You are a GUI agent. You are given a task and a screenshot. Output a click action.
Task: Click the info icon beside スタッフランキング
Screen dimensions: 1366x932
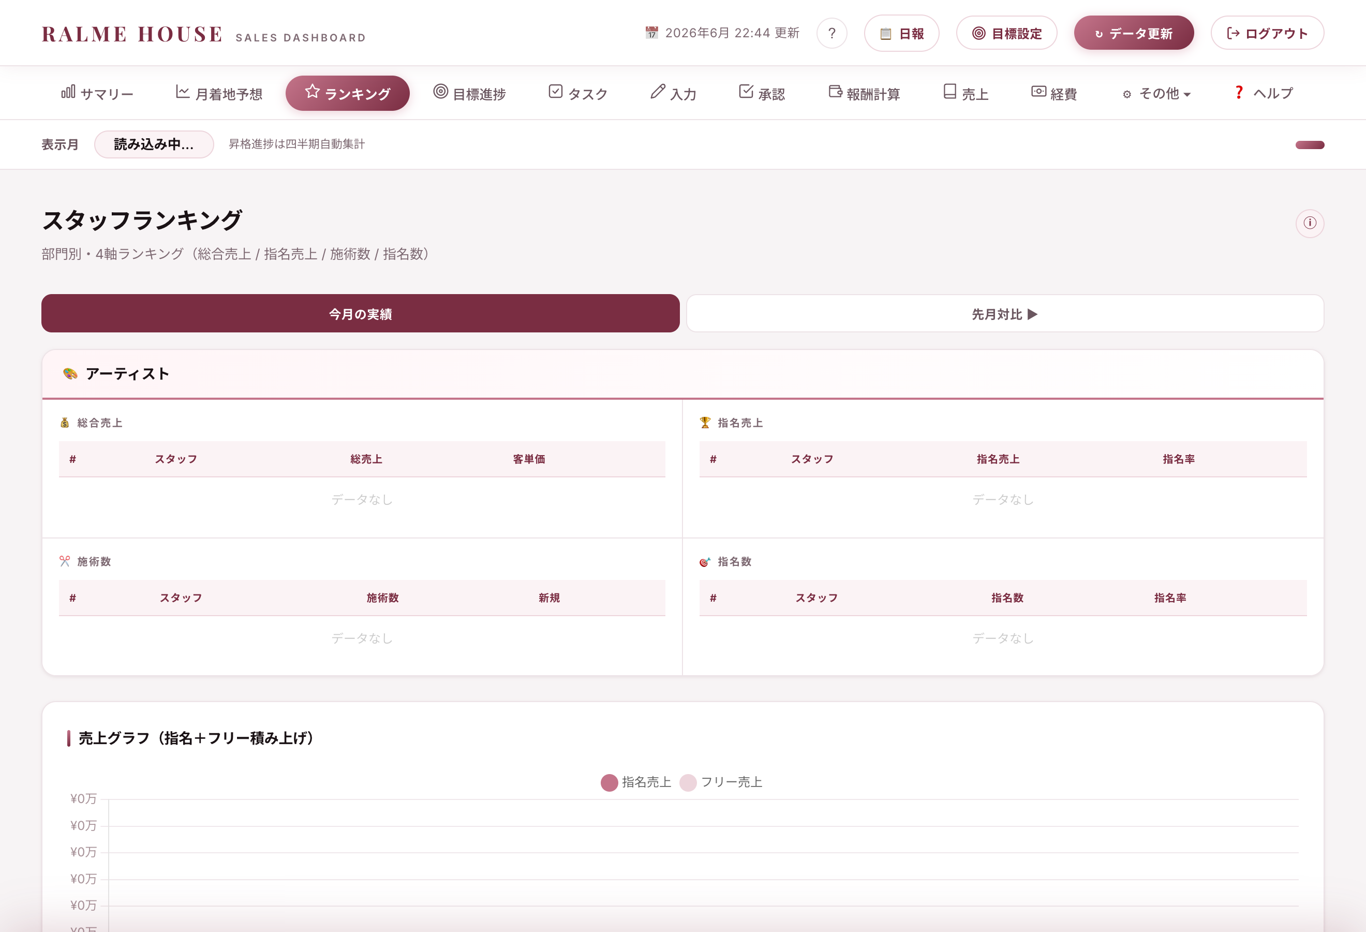[x=1310, y=224]
